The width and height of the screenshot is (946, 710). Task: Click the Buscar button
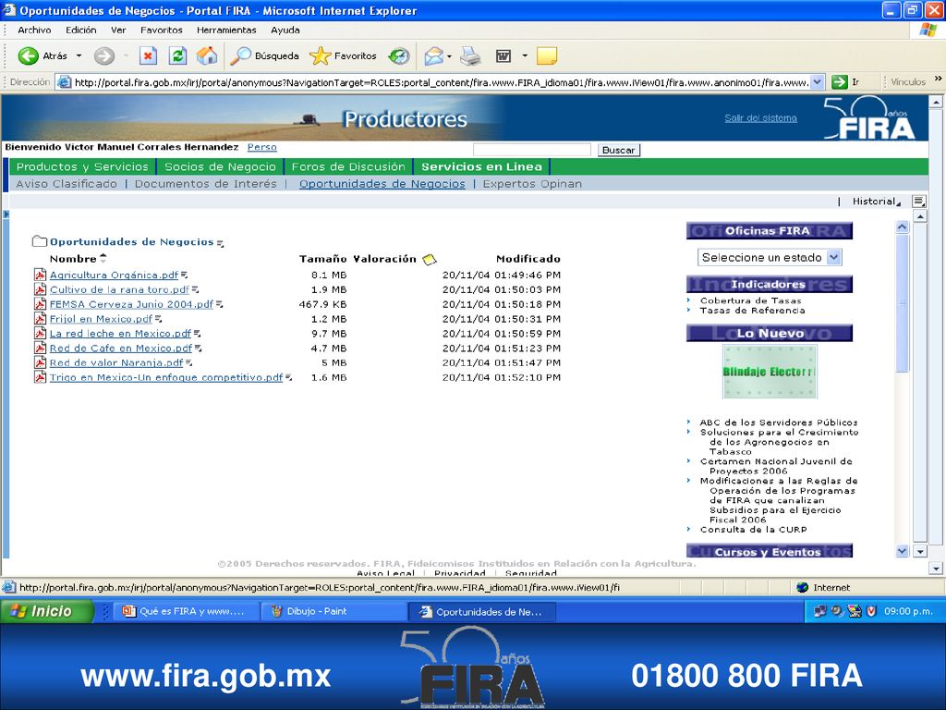[x=618, y=151]
